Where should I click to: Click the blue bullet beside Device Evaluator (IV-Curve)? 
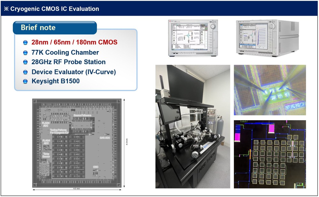click(x=25, y=72)
